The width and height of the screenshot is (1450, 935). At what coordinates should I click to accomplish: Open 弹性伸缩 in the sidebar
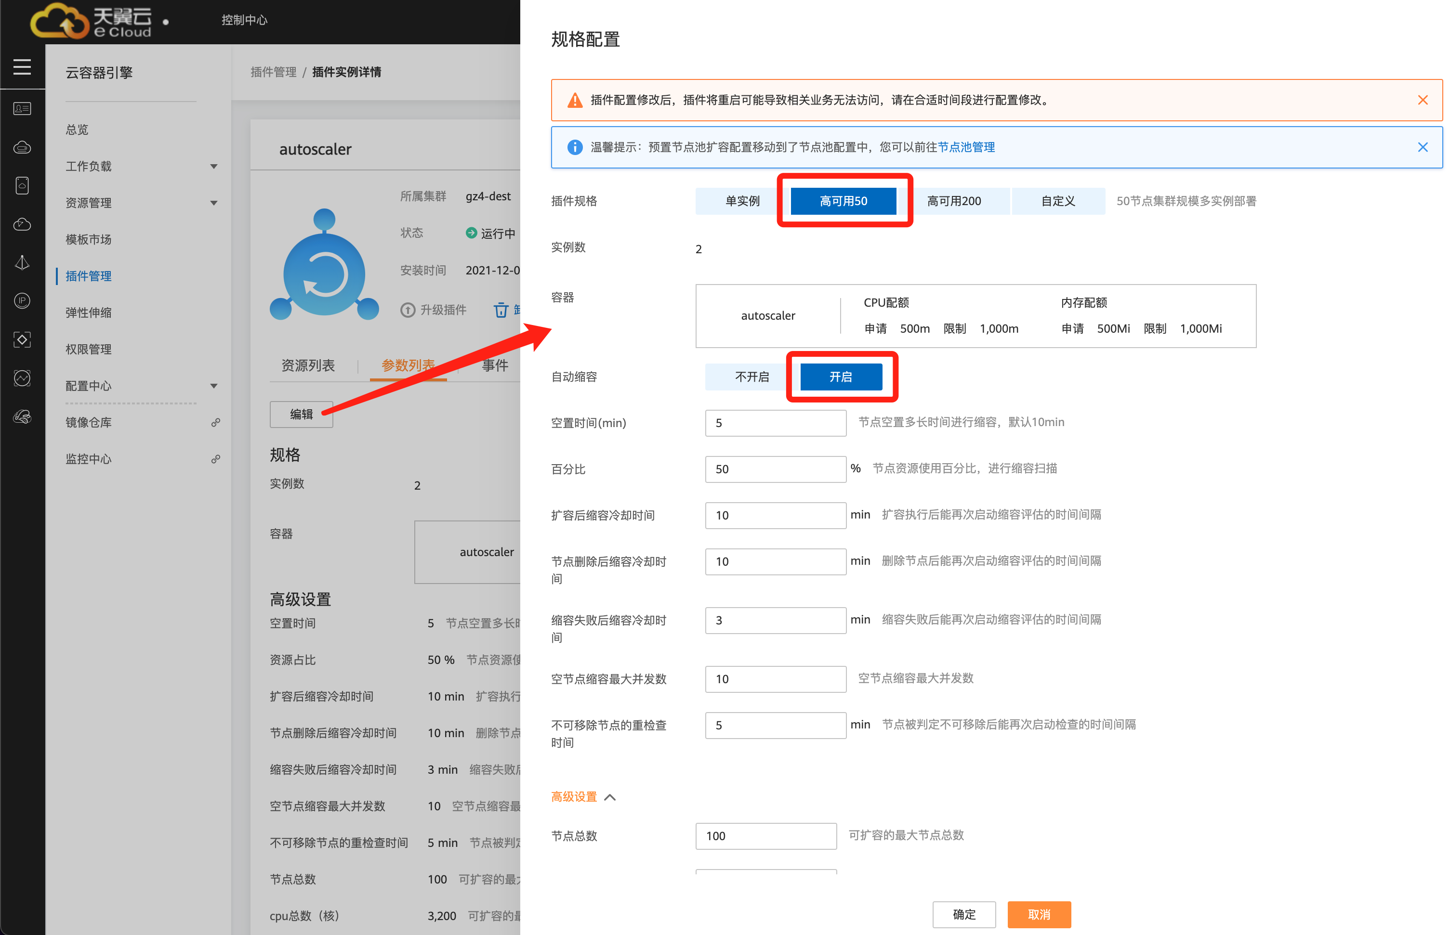tap(89, 312)
